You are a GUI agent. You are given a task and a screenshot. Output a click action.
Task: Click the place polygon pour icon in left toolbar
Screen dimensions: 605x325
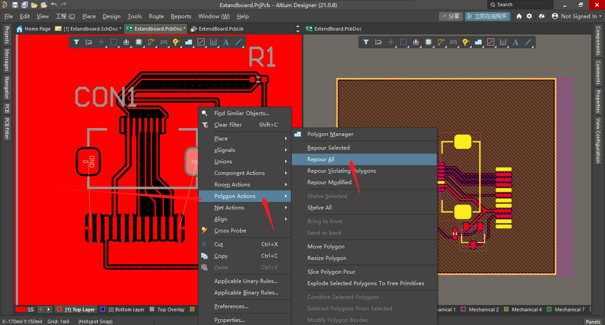(188, 42)
